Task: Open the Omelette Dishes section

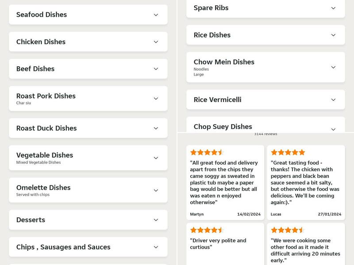Action: tap(88, 190)
